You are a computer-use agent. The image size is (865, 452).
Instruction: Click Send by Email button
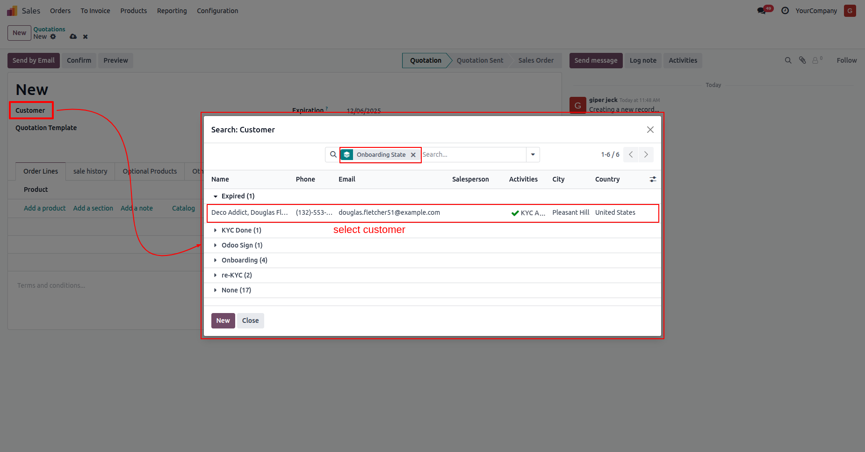click(x=34, y=60)
